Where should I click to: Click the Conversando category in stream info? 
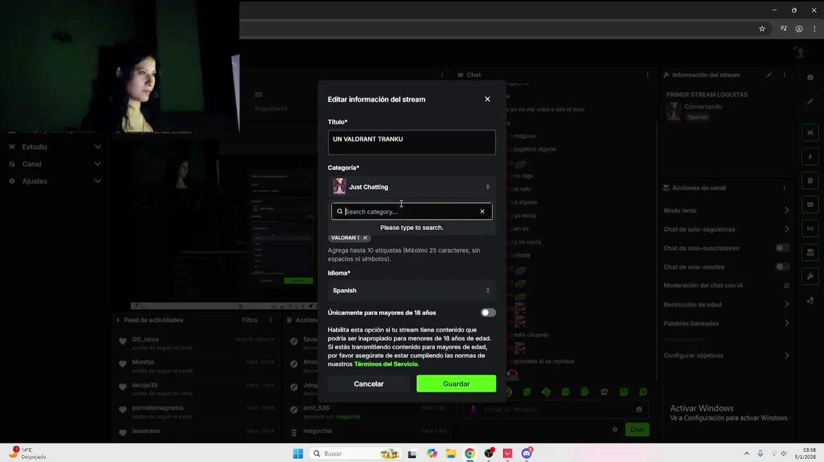coord(703,107)
